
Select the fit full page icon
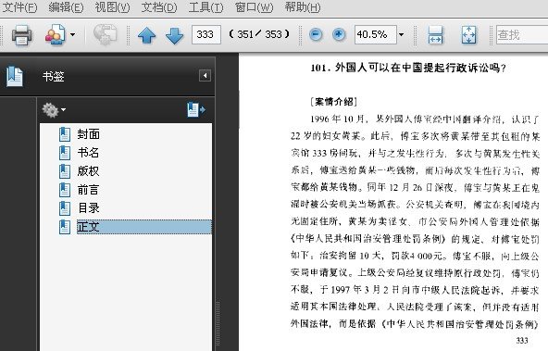[468, 34]
